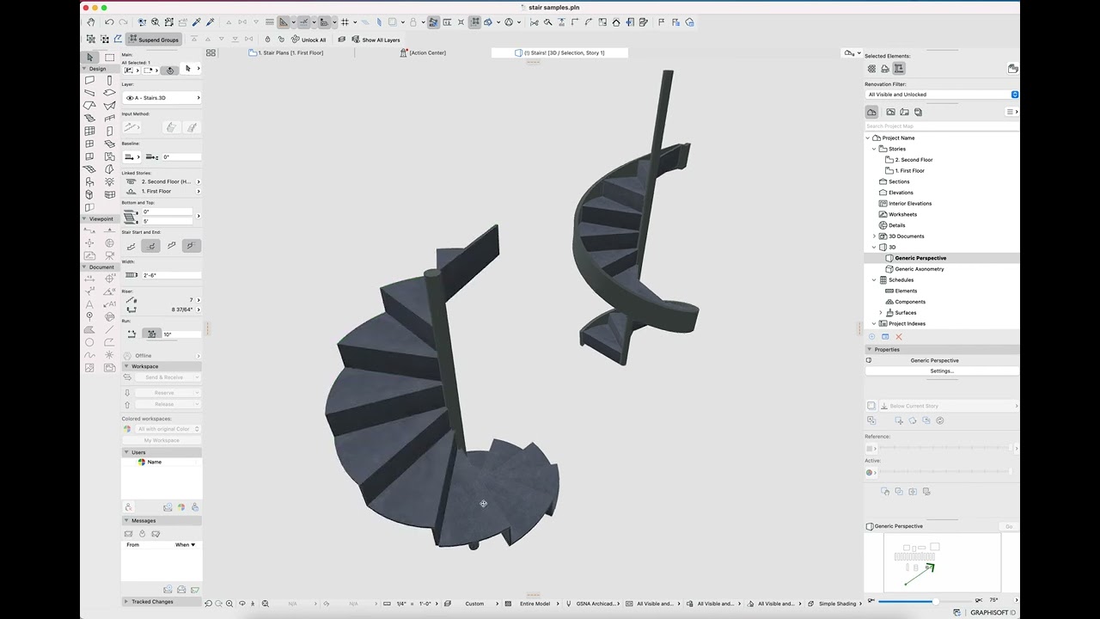Image resolution: width=1100 pixels, height=619 pixels.
Task: Open the A - Stairs.3D layer dropdown
Action: [162, 98]
